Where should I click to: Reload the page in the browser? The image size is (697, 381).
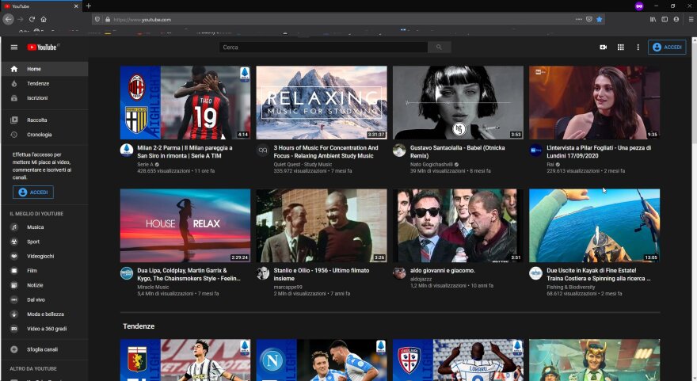[x=32, y=19]
